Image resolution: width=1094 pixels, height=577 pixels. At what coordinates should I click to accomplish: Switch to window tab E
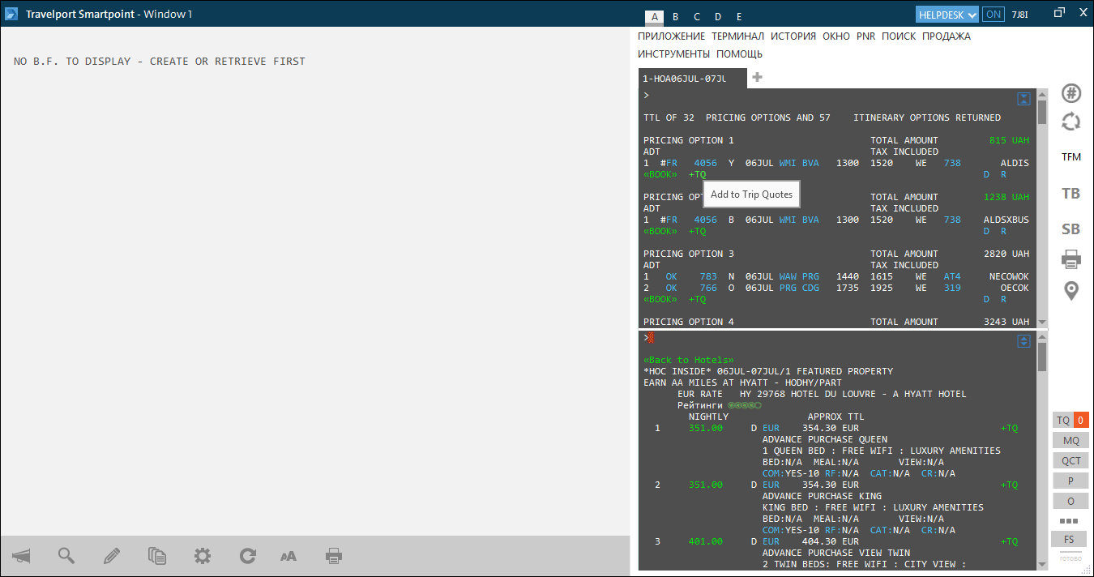[x=739, y=17]
